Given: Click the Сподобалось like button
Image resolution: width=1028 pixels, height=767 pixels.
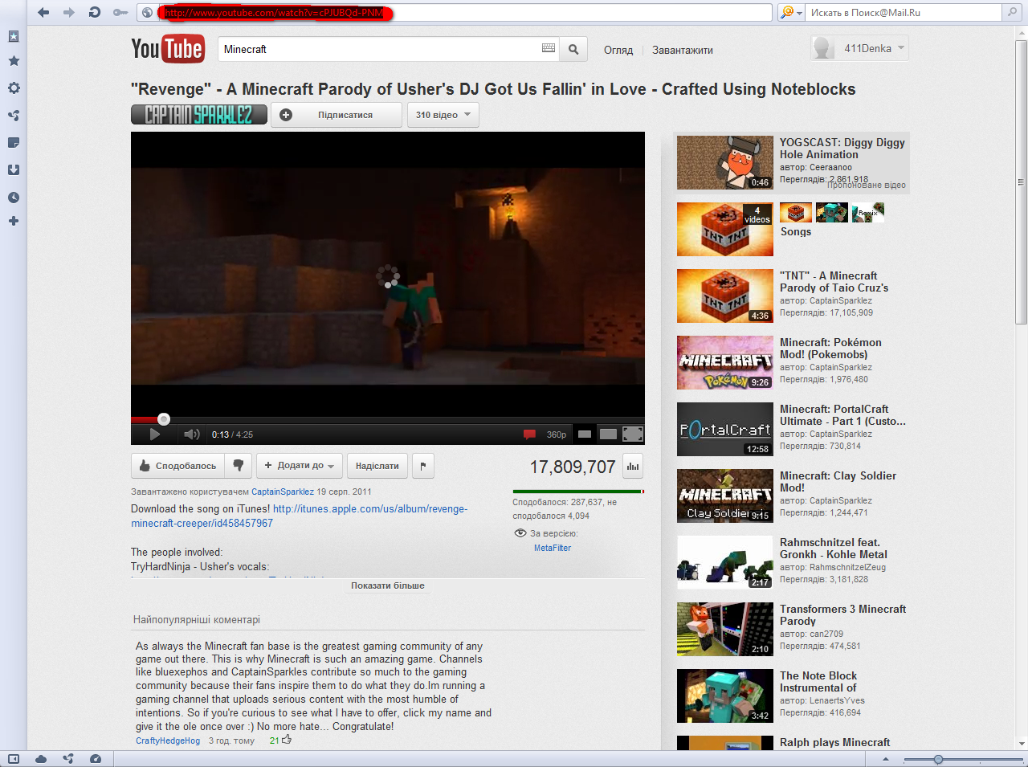Looking at the screenshot, I should (177, 466).
